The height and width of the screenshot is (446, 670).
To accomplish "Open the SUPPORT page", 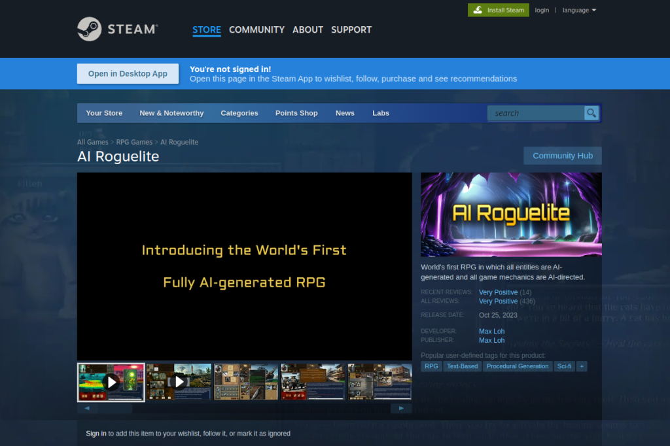I will [x=351, y=30].
